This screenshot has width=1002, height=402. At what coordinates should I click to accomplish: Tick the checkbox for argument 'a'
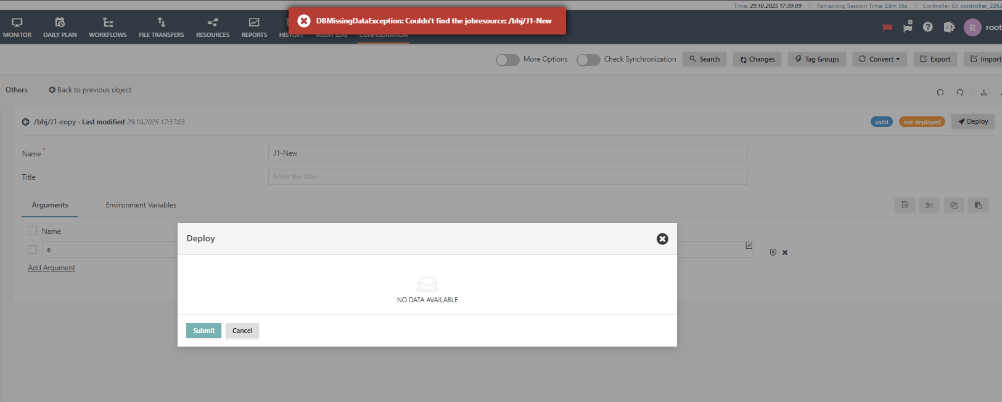(33, 249)
